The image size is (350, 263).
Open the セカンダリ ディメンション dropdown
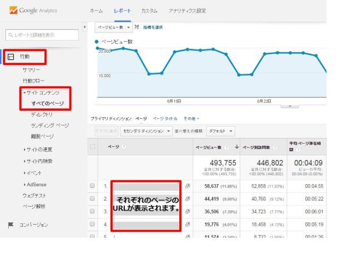[147, 131]
